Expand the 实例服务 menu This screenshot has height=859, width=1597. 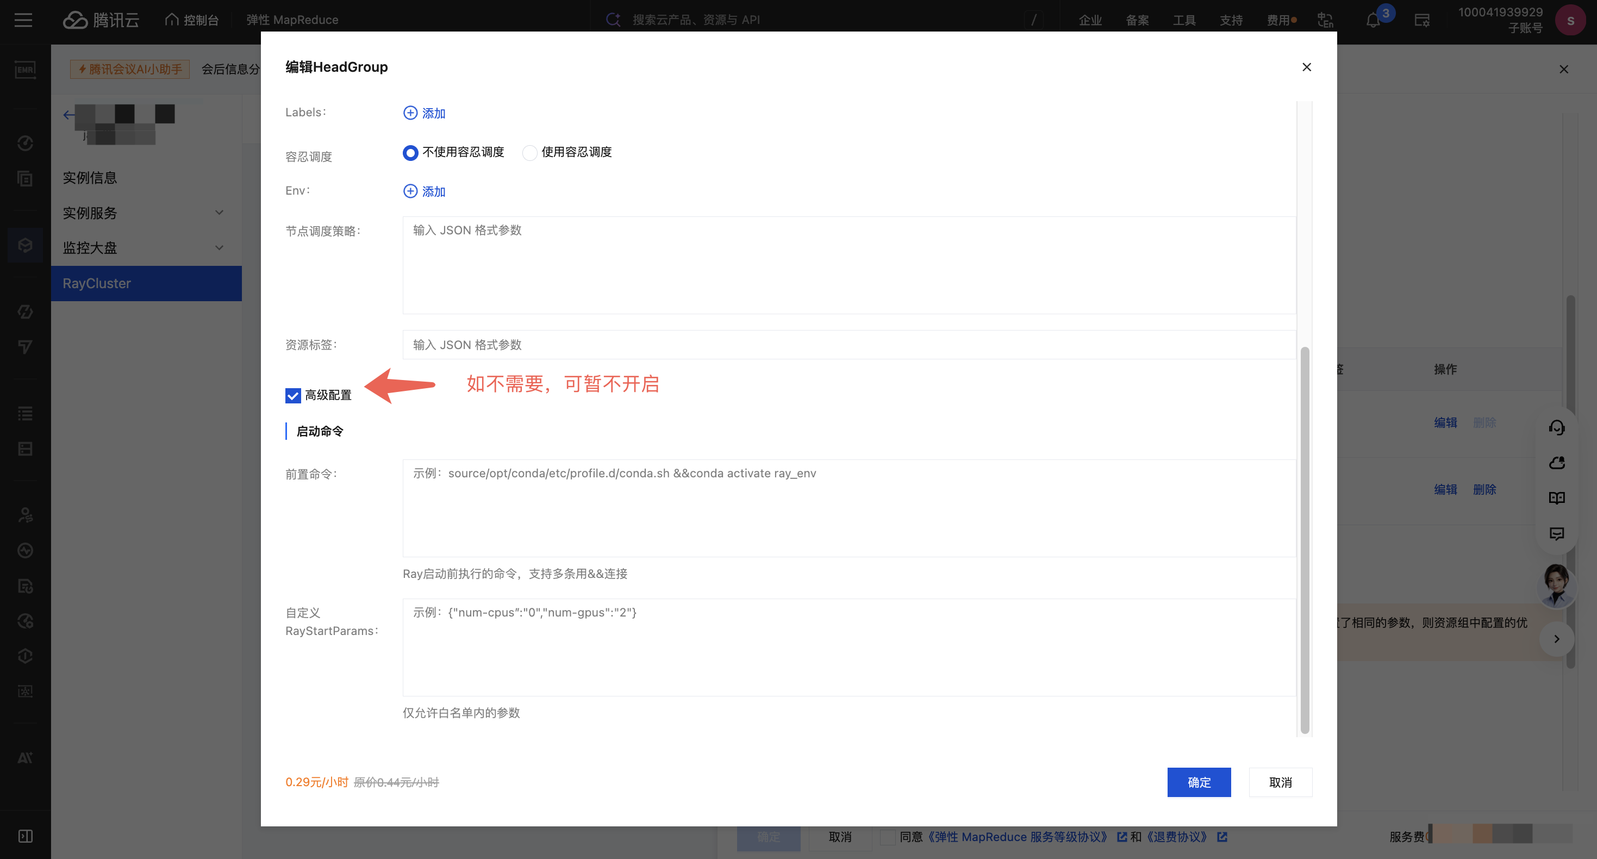(146, 213)
